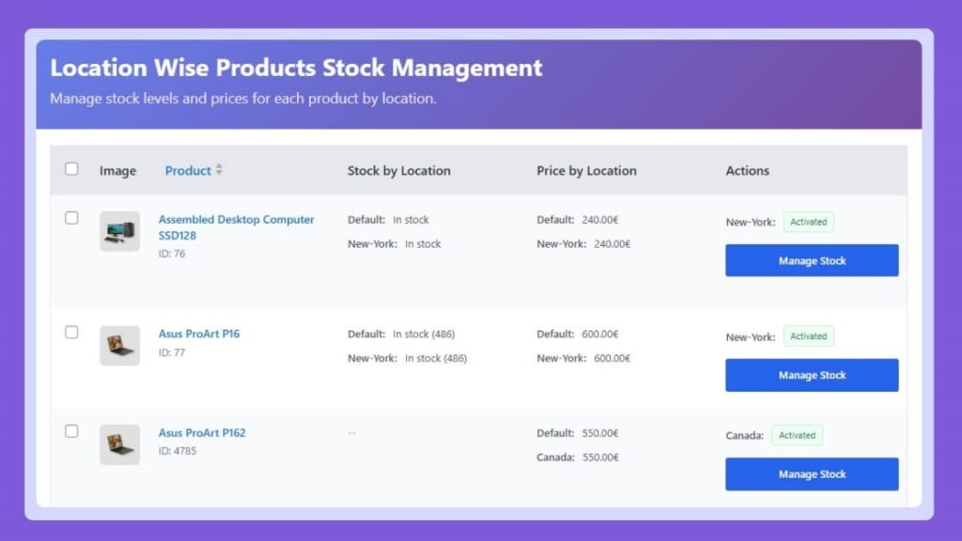The image size is (962, 541).
Task: Open the Asus ProArt P162 product link
Action: [x=202, y=433]
